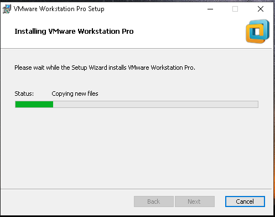This screenshot has width=275, height=217.
Task: Click the greyed-out maximize box icon
Action: click(x=235, y=9)
